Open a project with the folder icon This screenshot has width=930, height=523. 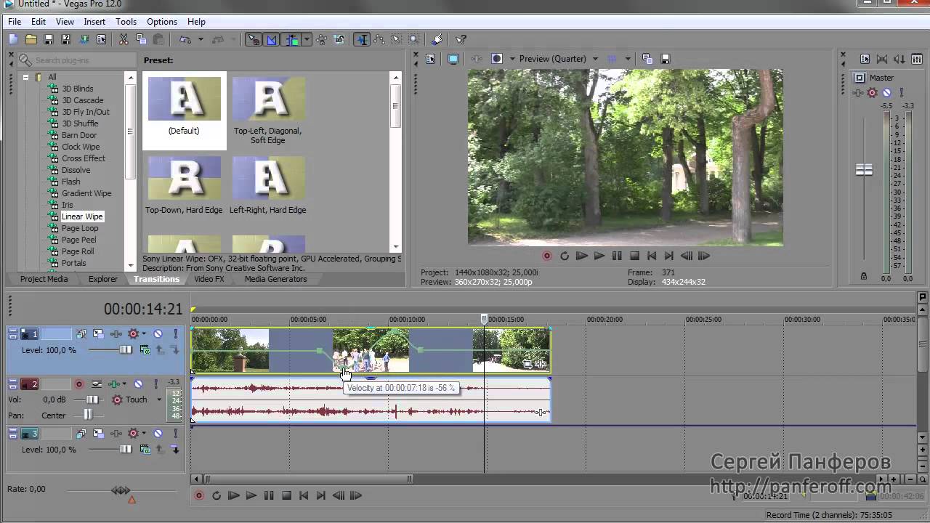point(31,39)
